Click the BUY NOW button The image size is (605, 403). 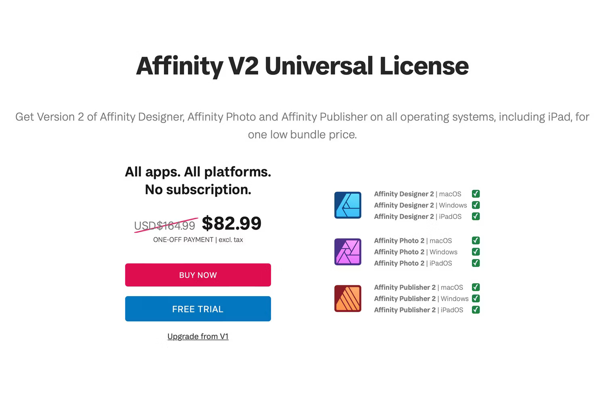[198, 275]
